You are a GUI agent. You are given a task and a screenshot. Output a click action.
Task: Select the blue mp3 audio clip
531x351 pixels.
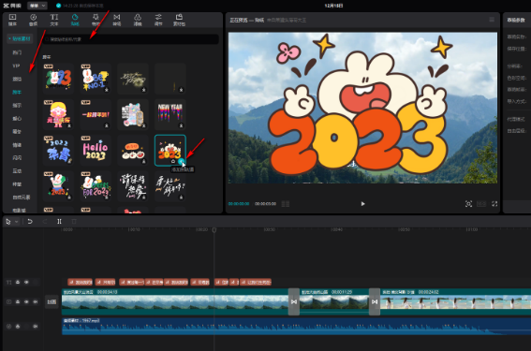296,327
